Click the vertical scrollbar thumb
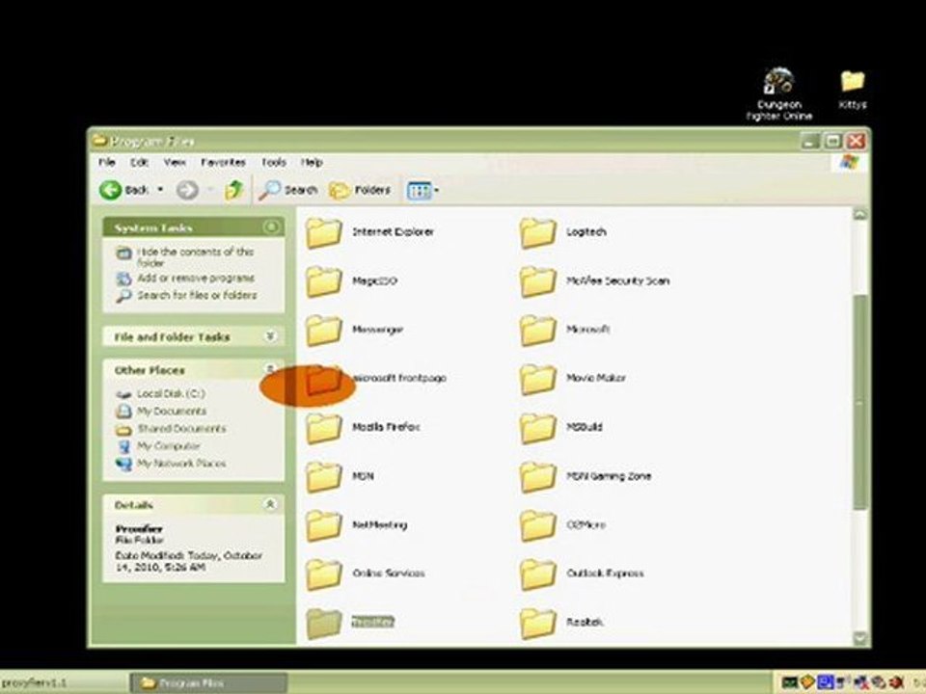 [x=860, y=402]
